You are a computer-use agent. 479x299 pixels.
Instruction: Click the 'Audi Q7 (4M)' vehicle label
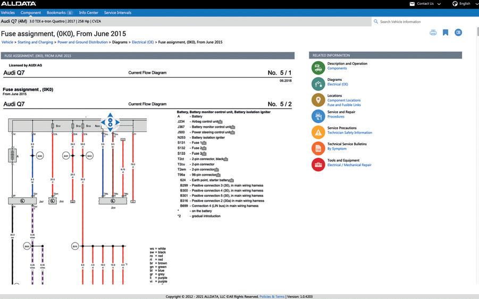pos(14,21)
